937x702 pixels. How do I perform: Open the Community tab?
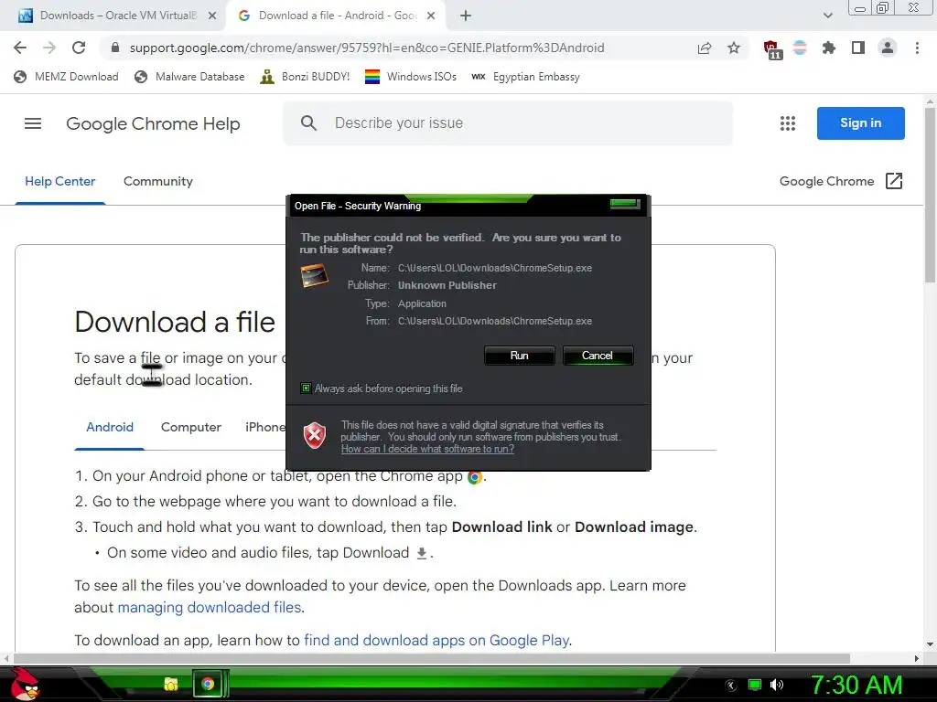(157, 182)
